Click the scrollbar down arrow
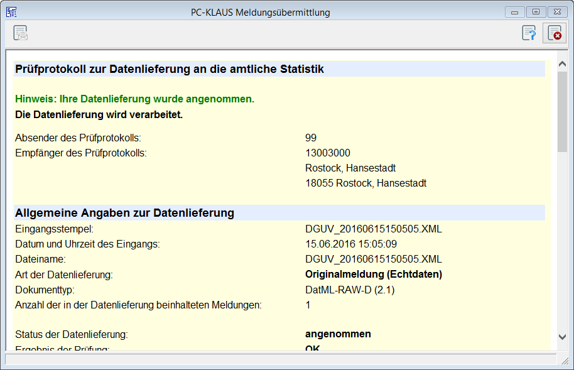 562,337
